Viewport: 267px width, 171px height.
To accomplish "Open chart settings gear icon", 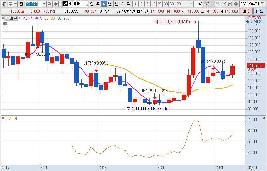I will pyautogui.click(x=236, y=4).
